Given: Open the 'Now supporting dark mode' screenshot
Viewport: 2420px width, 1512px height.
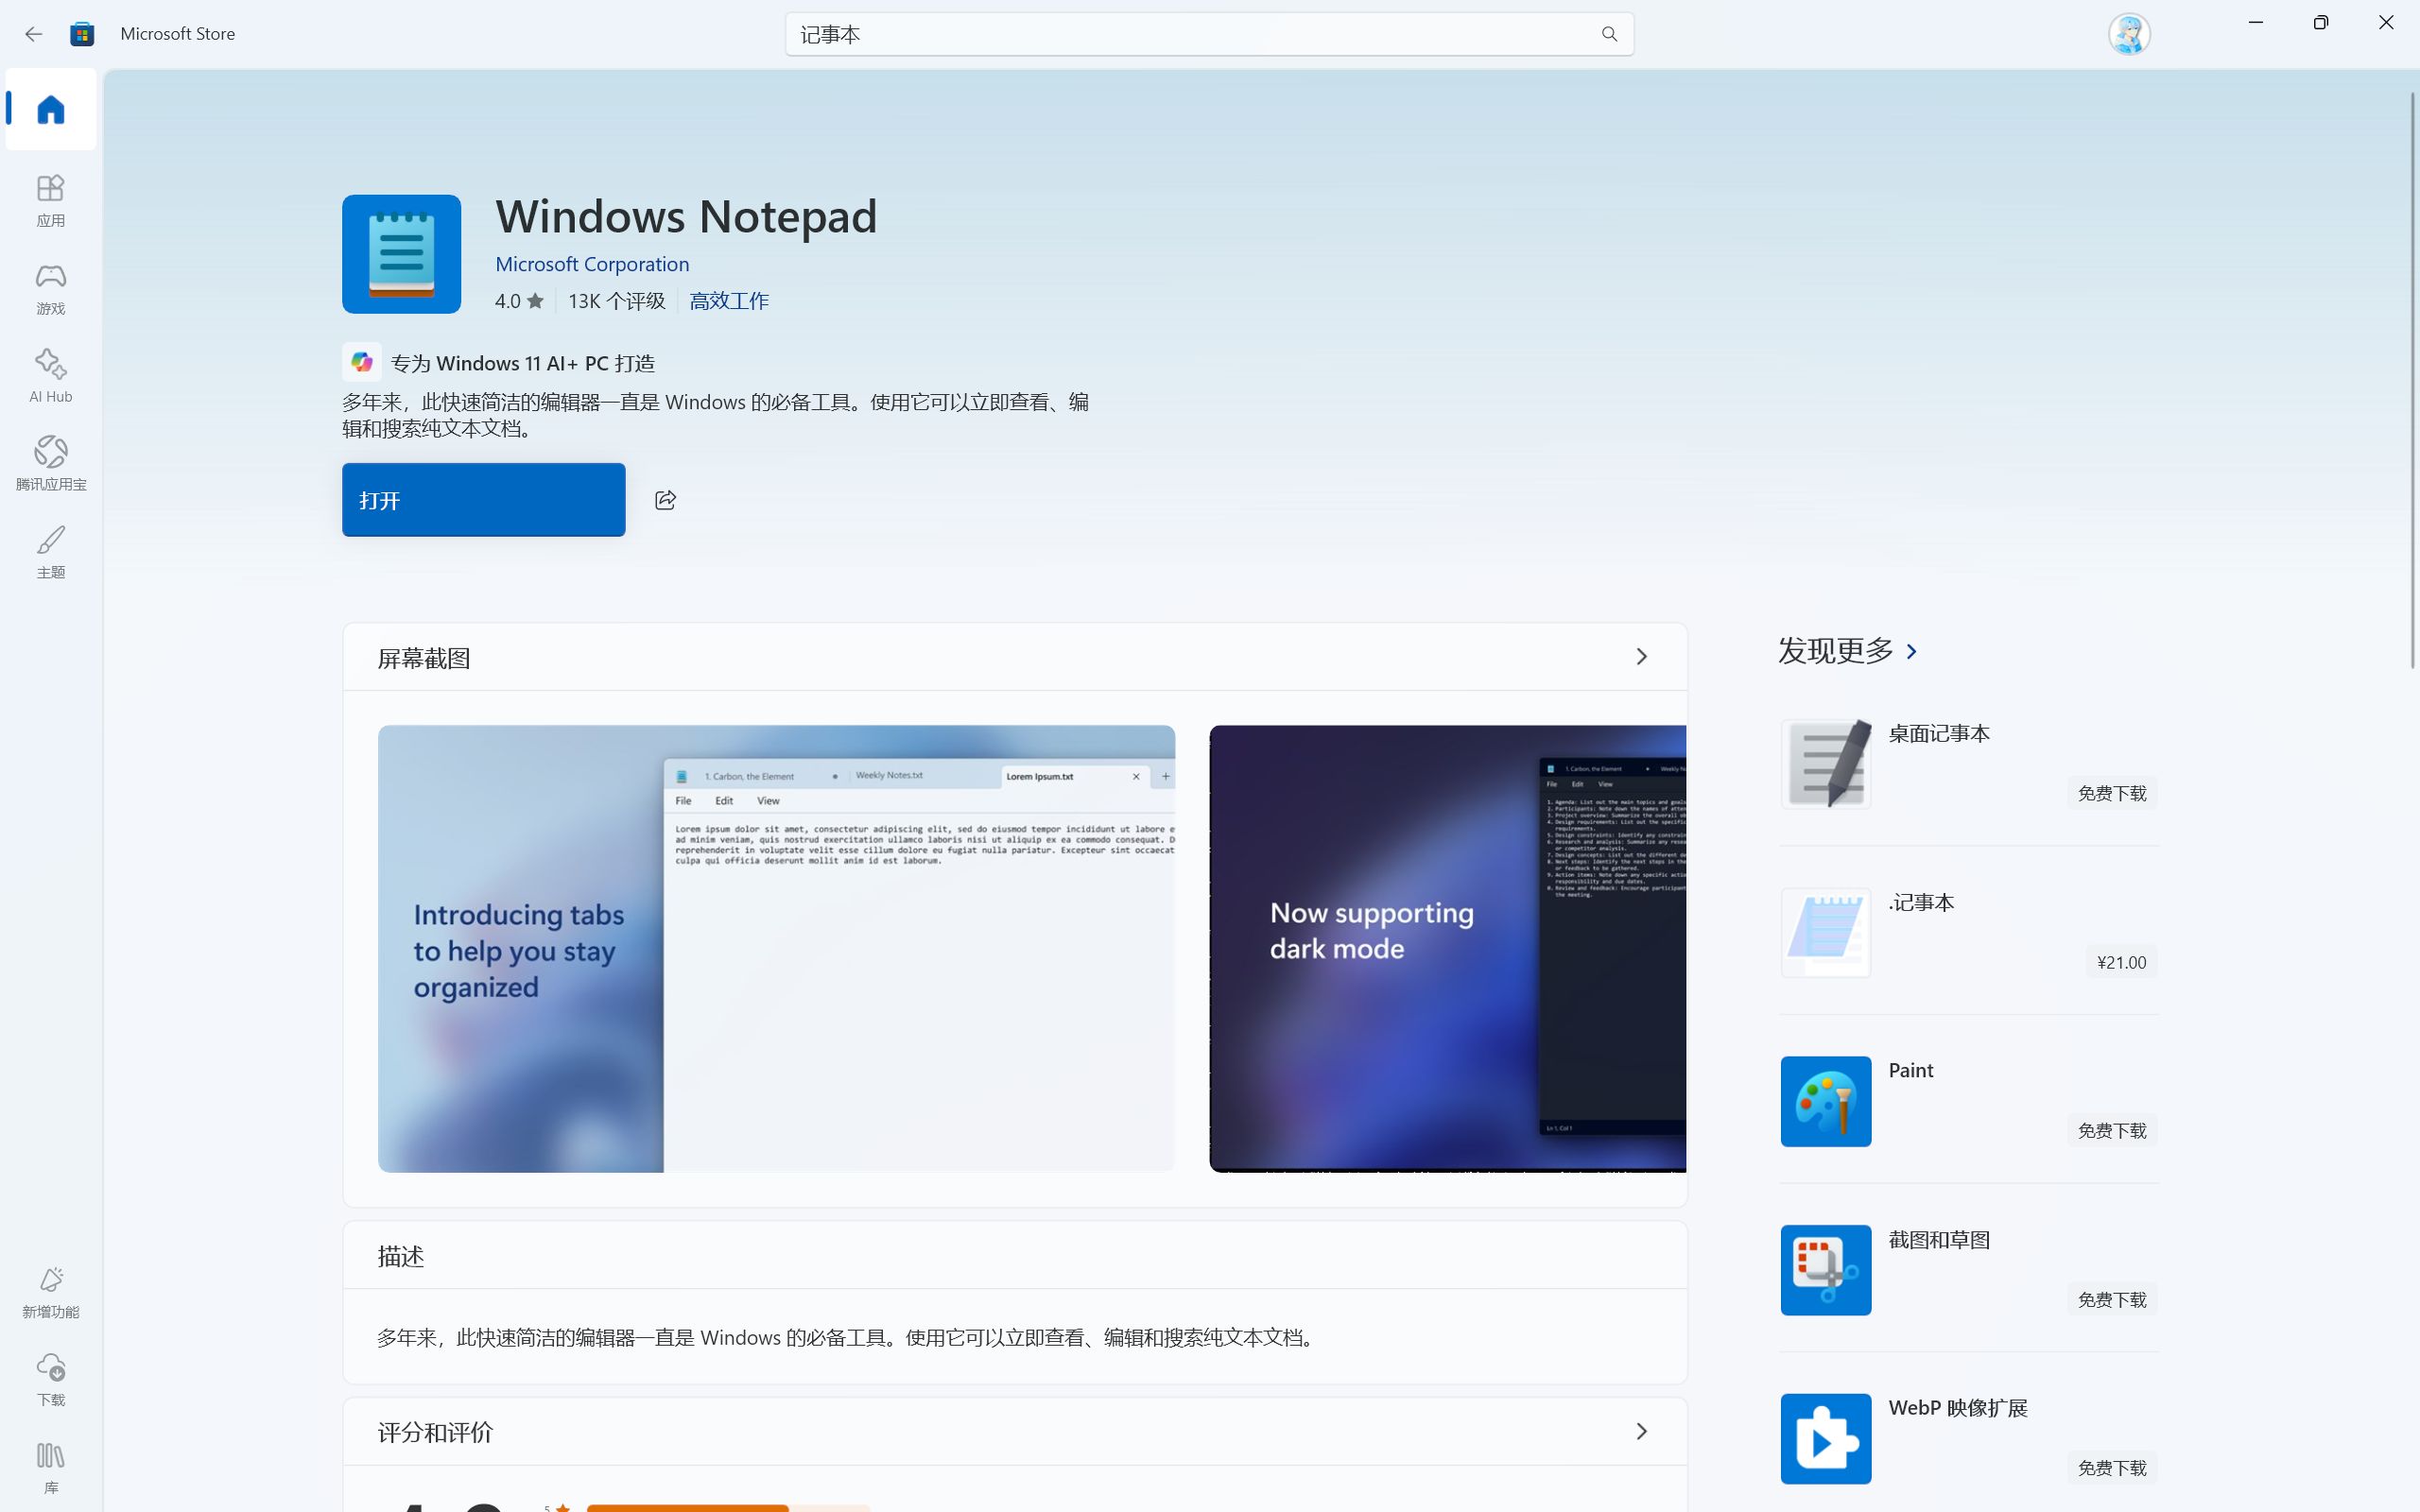Looking at the screenshot, I should click(1448, 948).
